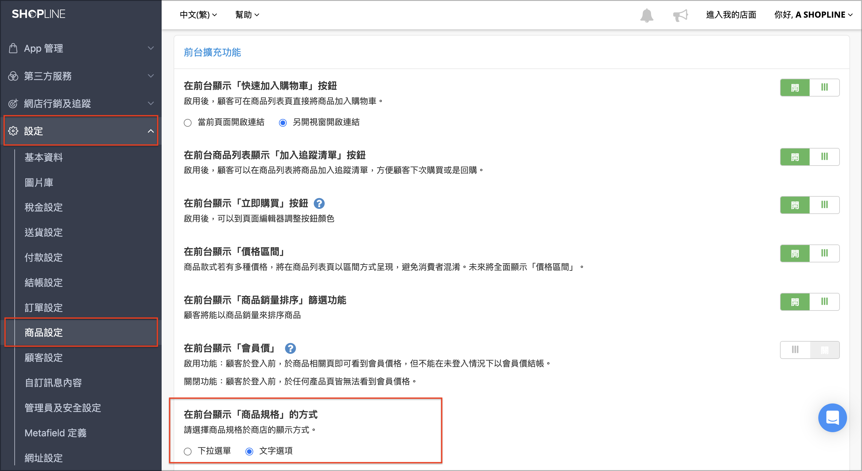Screen dimensions: 862x471
Task: Open the live chat support bubble
Action: tap(832, 418)
